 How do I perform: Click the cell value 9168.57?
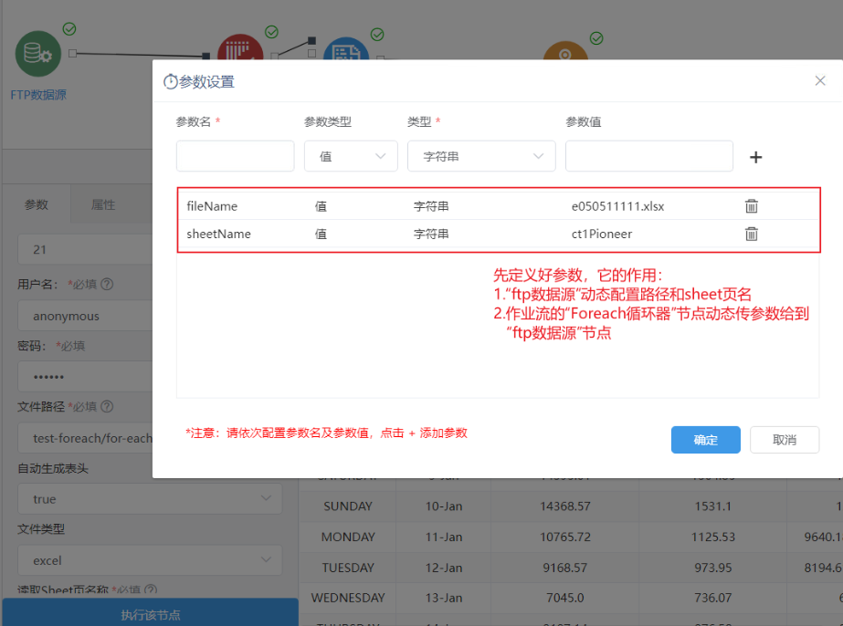pyautogui.click(x=565, y=568)
